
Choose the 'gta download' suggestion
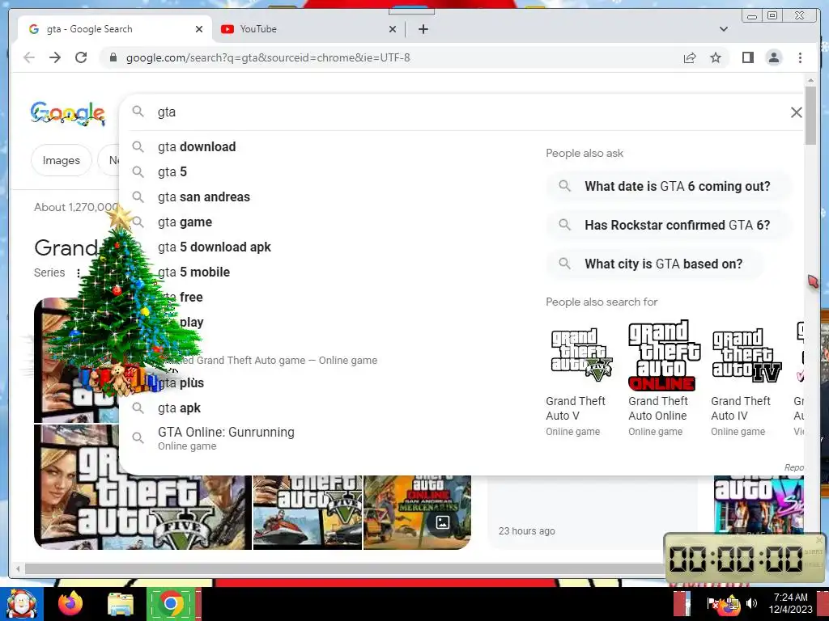tap(197, 147)
